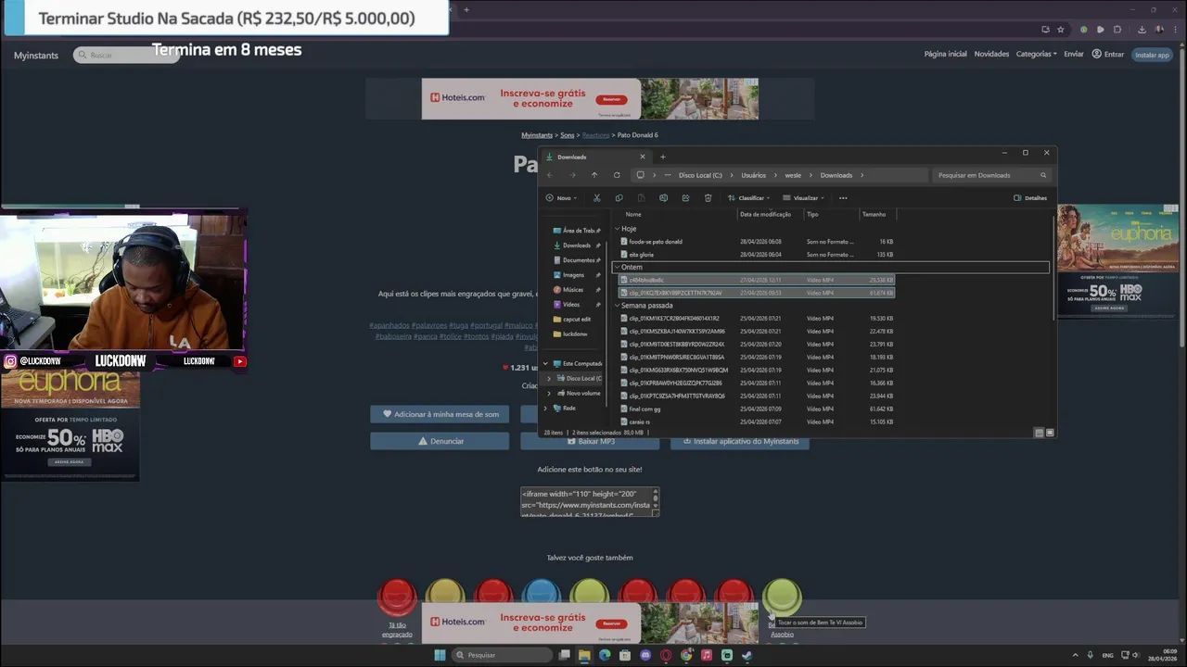The width and height of the screenshot is (1187, 667).
Task: Expand Disco Local (C:) in navigation tree
Action: 549,378
